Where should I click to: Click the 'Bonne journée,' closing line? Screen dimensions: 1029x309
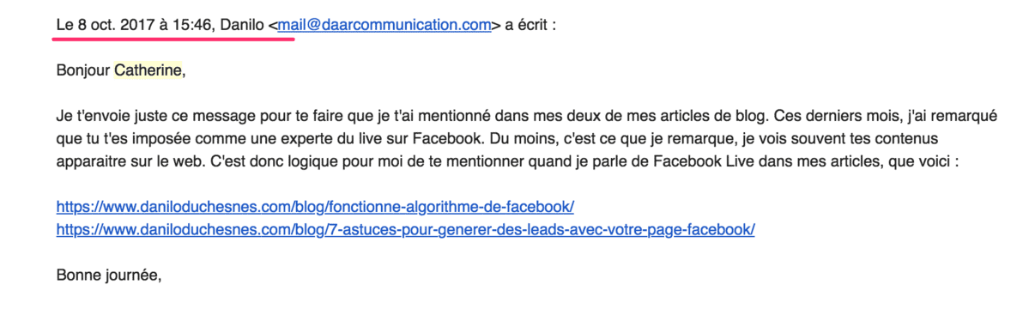pyautogui.click(x=109, y=275)
